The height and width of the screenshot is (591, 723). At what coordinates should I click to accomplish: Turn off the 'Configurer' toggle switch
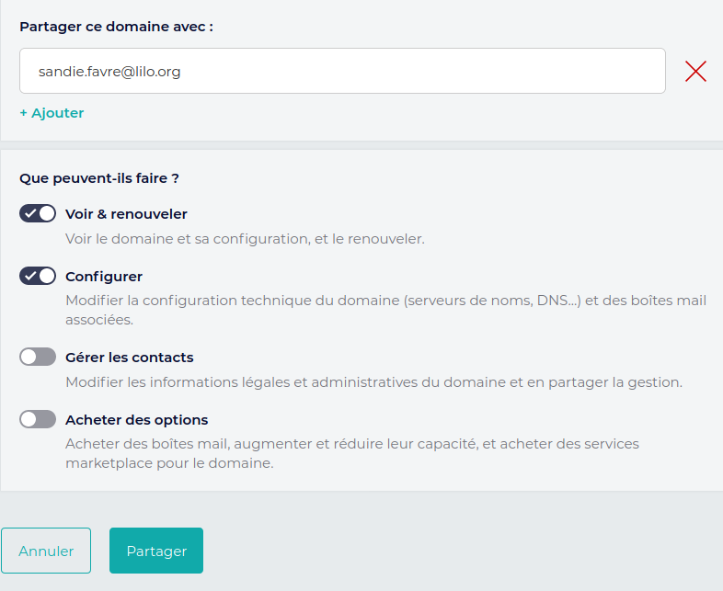click(38, 276)
